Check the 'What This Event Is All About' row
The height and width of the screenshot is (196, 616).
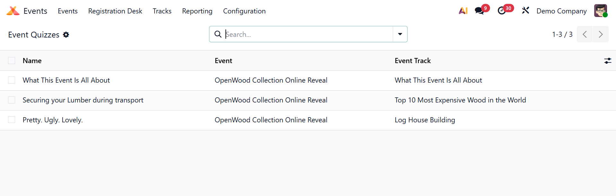pyautogui.click(x=12, y=80)
